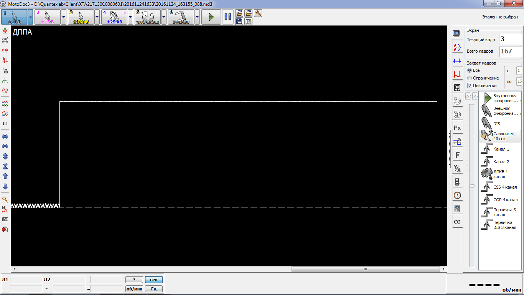Open the dropdown arrow next to channel 4 ±25 кВ
524x295 pixels.
pyautogui.click(x=130, y=17)
